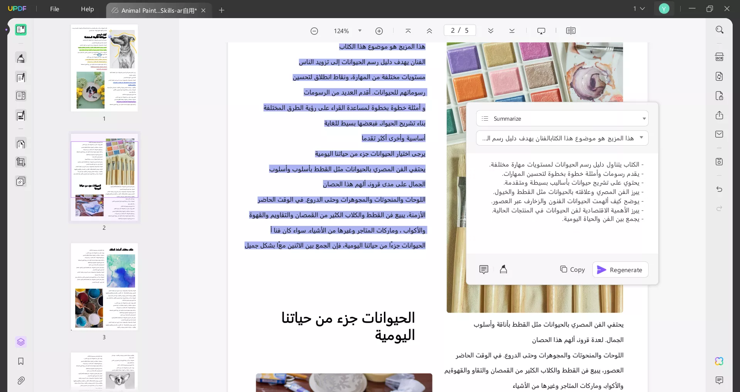Enter presentation slideshow mode
740x392 pixels.
[541, 30]
